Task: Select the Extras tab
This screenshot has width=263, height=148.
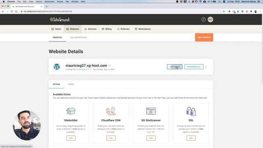Action: (56, 84)
